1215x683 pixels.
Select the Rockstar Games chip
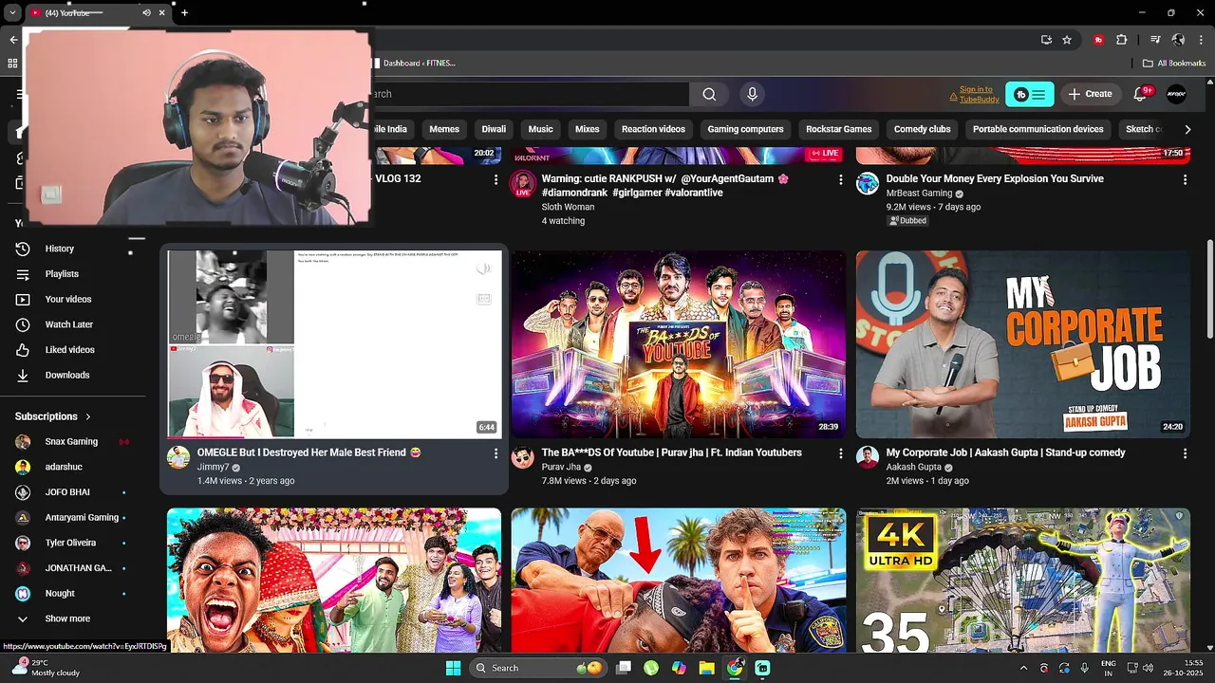[839, 129]
